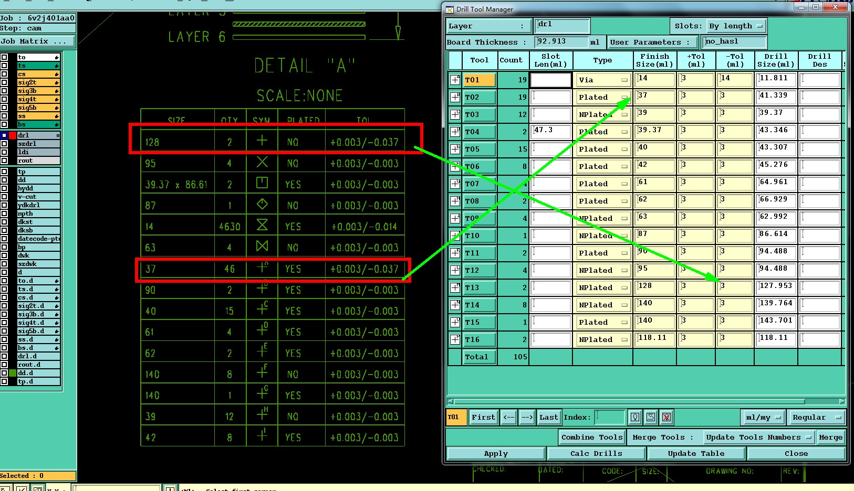The height and width of the screenshot is (491, 854).
Task: Click the pen mark icon on the 'to' layer
Action: point(57,58)
